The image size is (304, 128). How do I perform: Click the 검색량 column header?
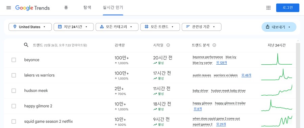(120, 45)
